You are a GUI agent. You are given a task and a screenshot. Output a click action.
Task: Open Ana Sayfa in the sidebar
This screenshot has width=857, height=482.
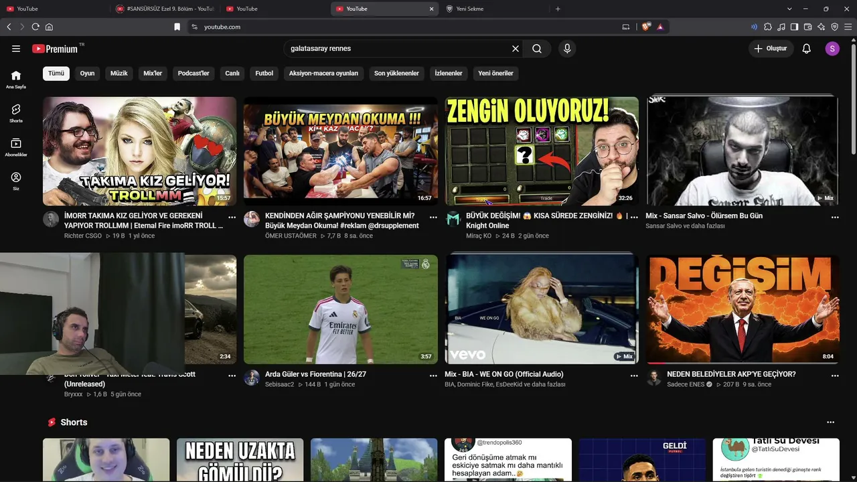(16, 80)
